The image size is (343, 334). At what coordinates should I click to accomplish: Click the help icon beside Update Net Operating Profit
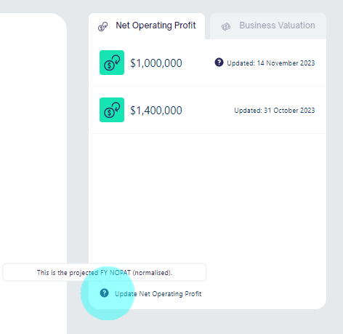point(104,293)
